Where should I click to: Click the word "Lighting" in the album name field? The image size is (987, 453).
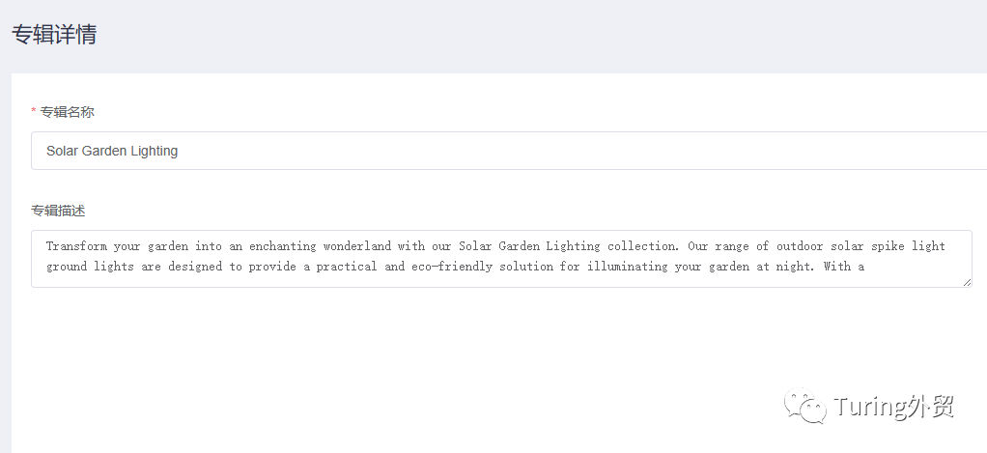(152, 151)
